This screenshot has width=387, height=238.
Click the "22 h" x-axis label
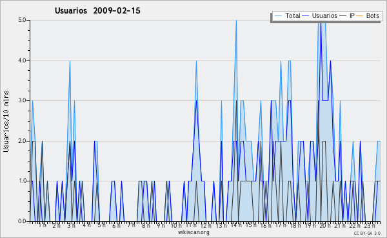[x=355, y=226]
